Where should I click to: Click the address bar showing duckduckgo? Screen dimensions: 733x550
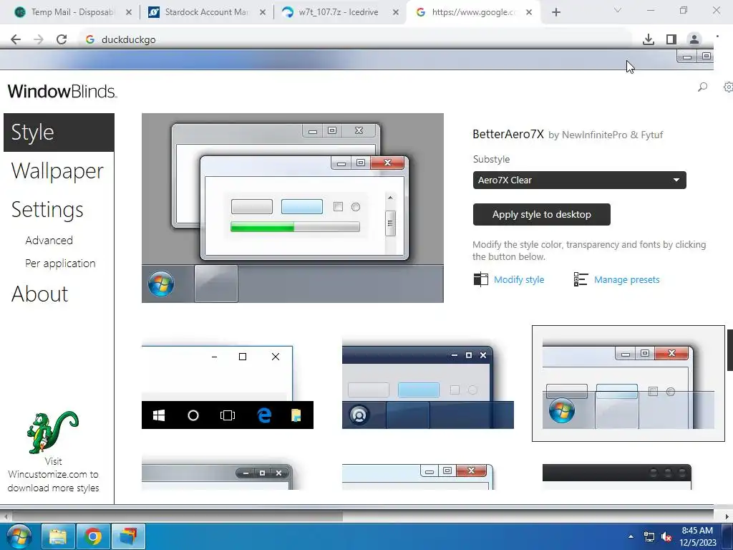point(355,39)
